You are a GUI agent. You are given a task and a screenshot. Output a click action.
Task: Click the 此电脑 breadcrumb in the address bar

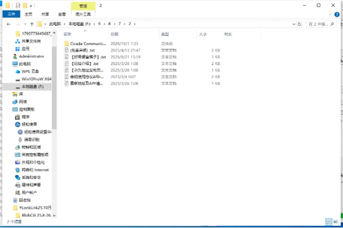[x=55, y=24]
